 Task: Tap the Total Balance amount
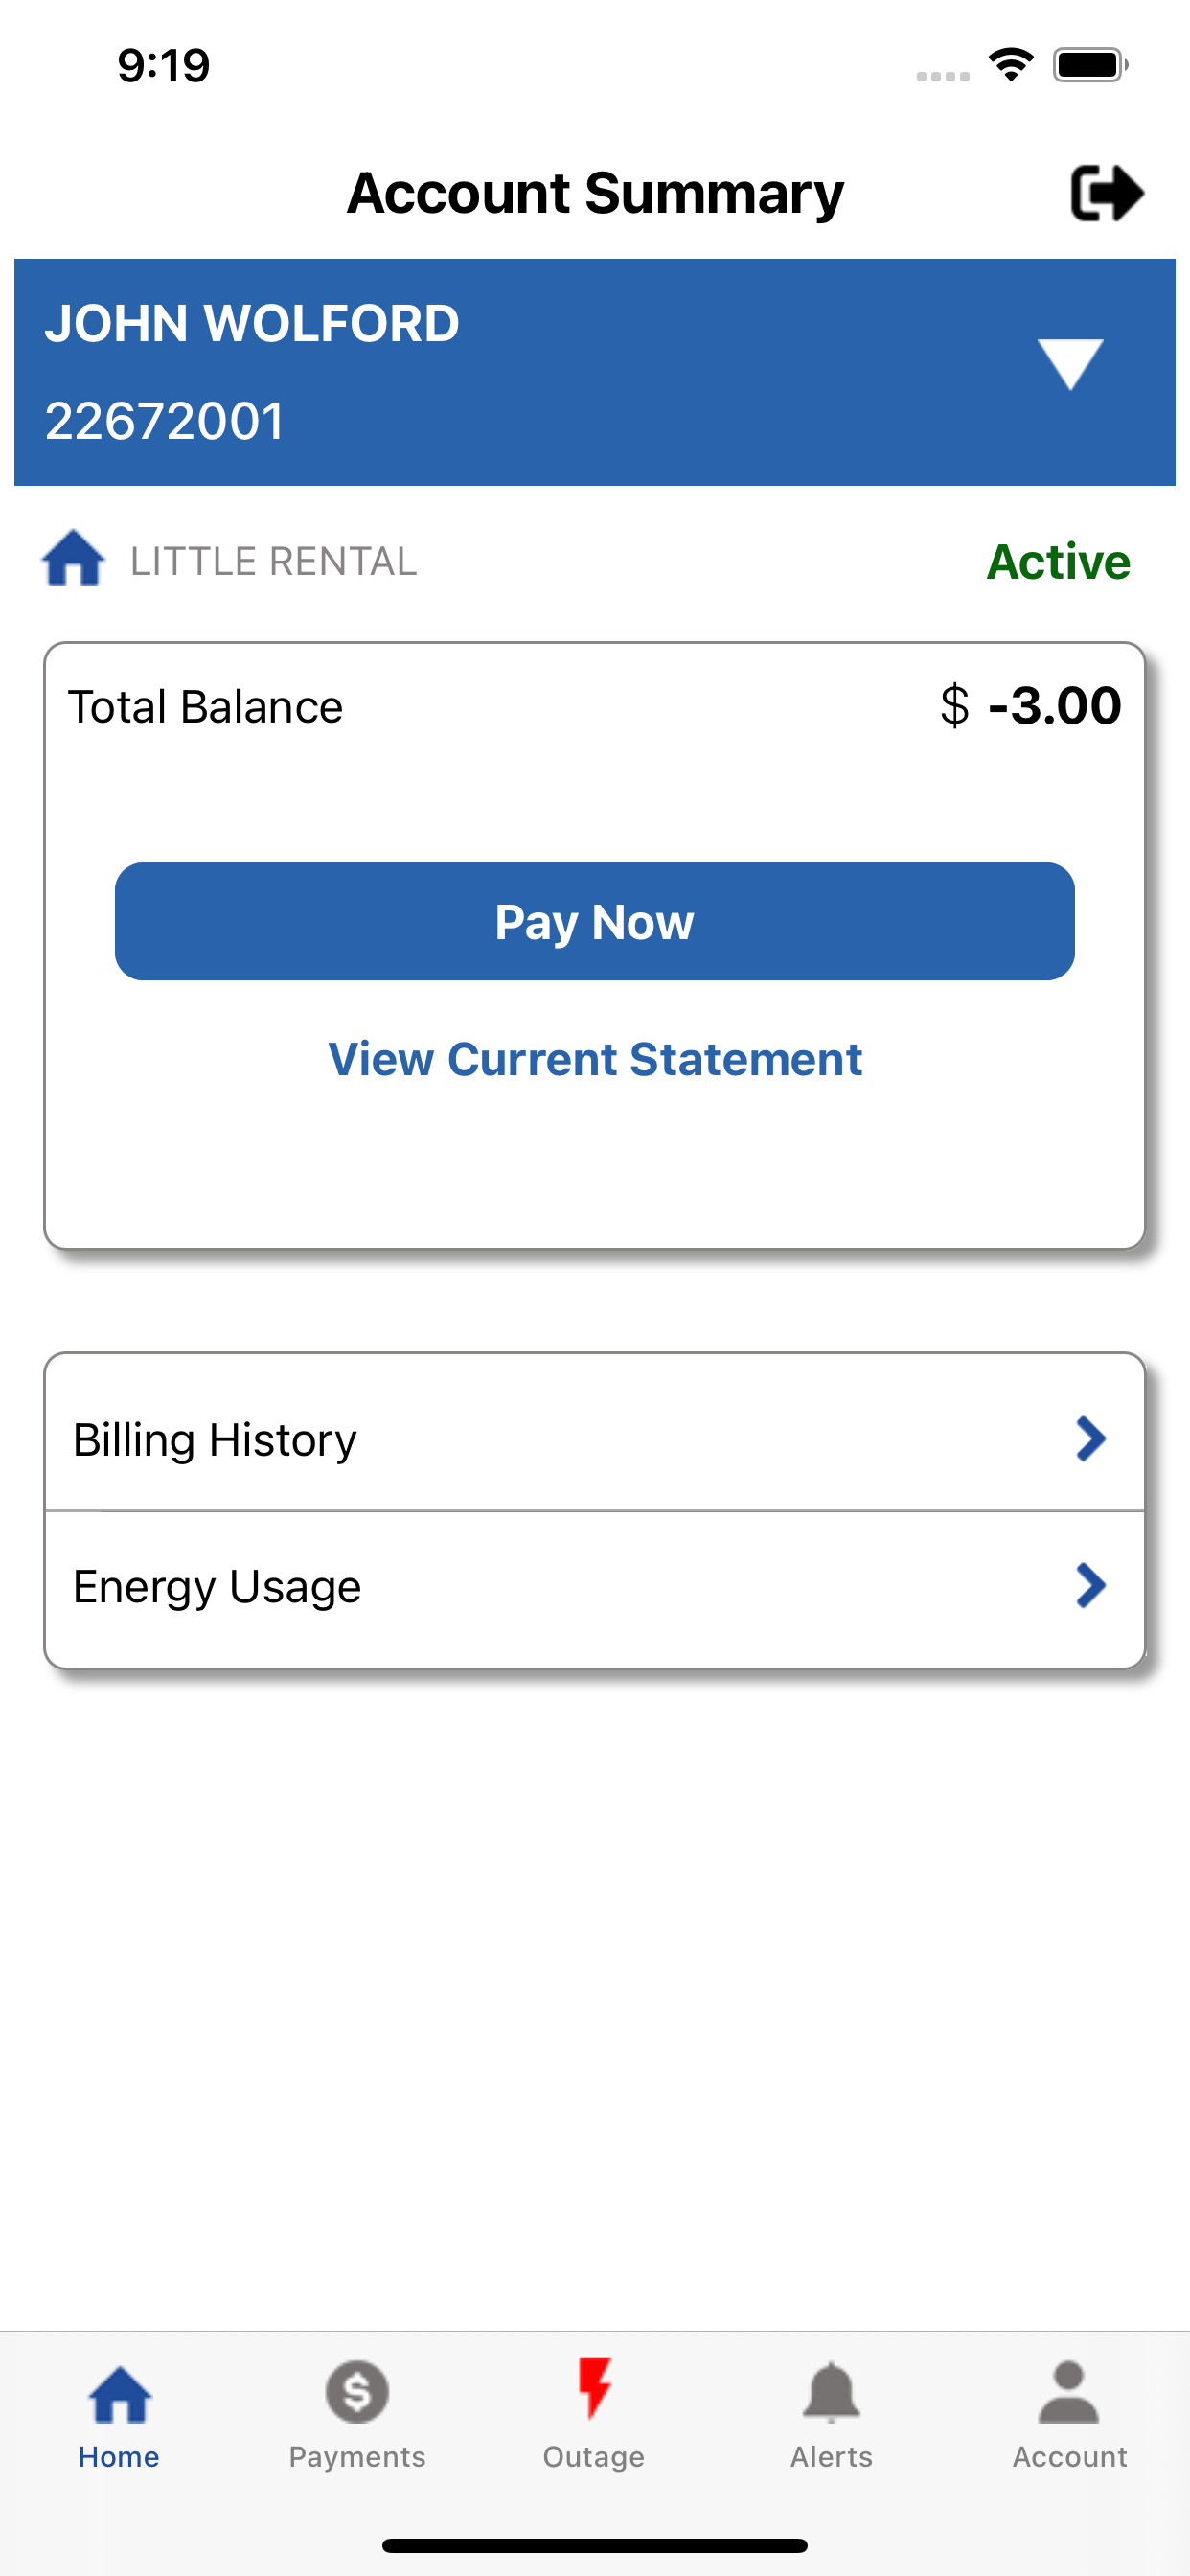pyautogui.click(x=1031, y=706)
